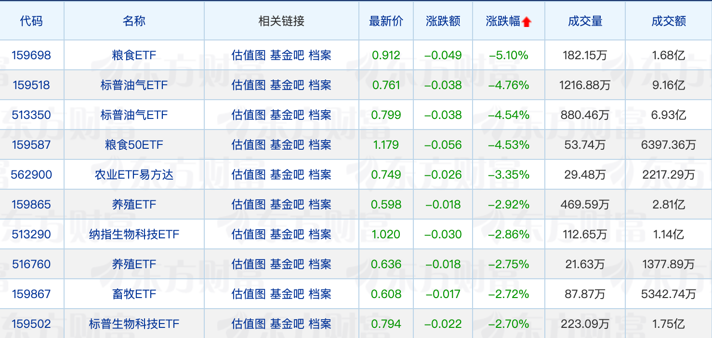This screenshot has height=338, width=712.
Task: Click the 成交额 column header
Action: point(668,21)
